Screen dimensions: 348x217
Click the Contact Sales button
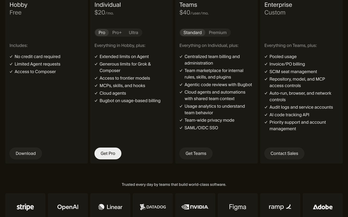click(x=284, y=154)
